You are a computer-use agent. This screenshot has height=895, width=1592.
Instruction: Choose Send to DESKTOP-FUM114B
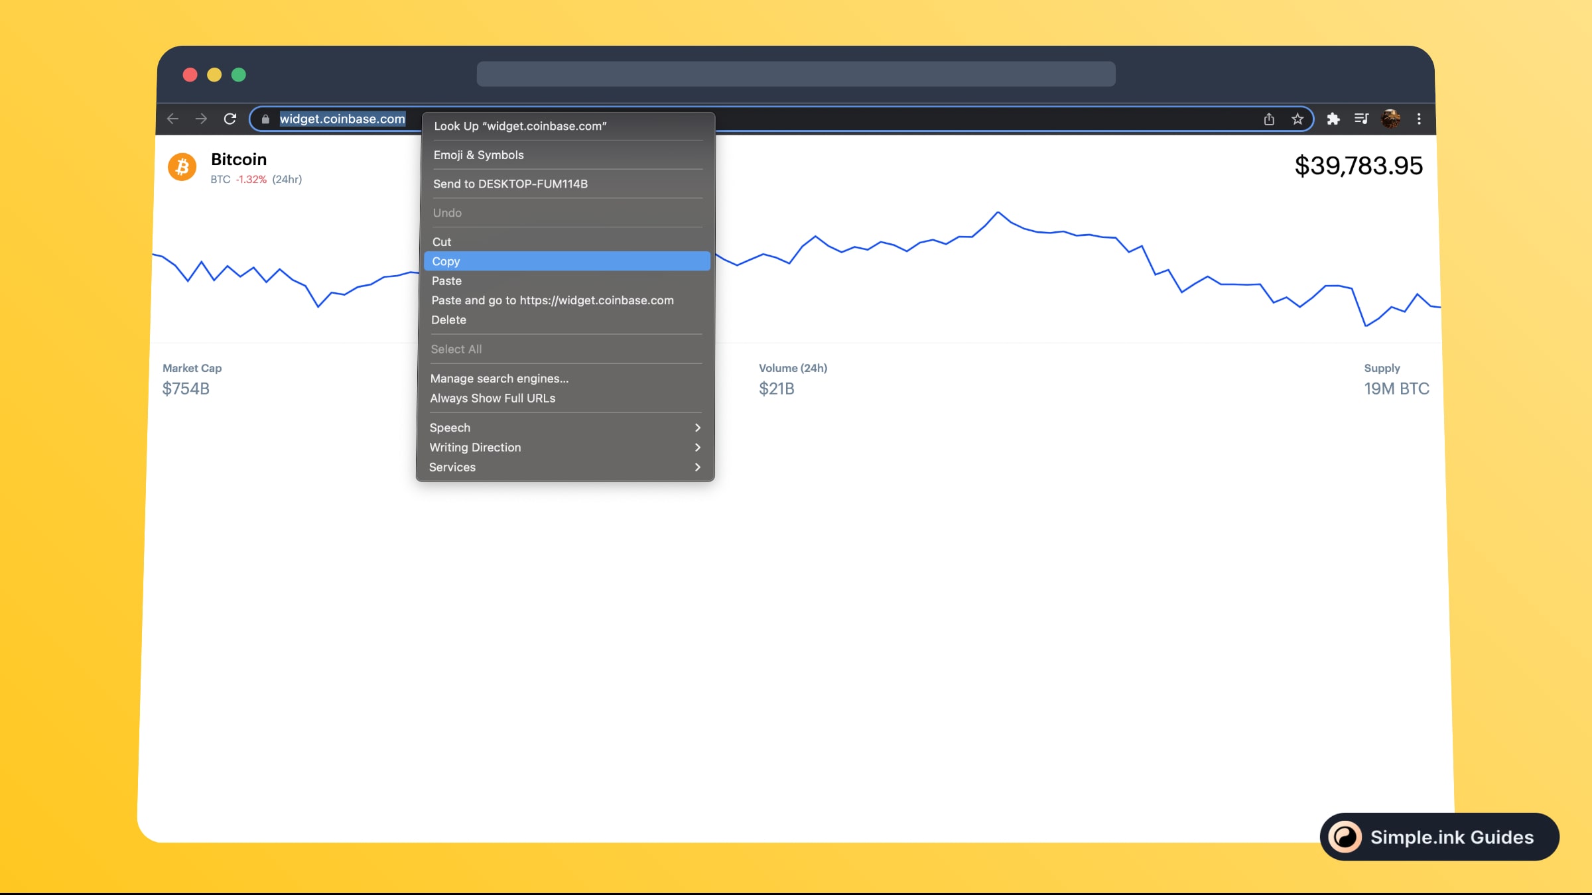tap(567, 184)
